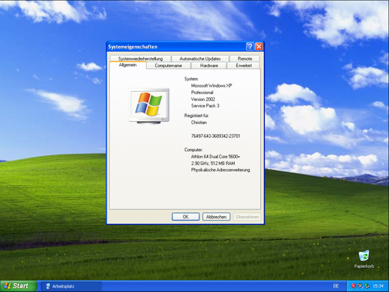Switch to the Systemwiederherstellung tab

pos(140,58)
